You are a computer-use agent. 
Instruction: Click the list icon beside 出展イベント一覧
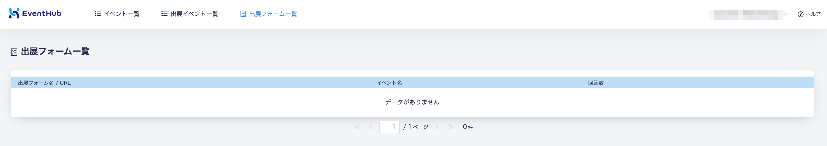point(164,14)
